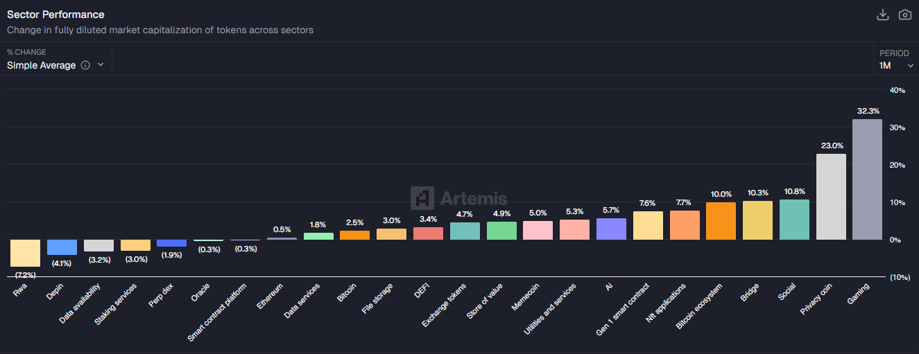
Task: Click the DEFI axis label
Action: 422,291
